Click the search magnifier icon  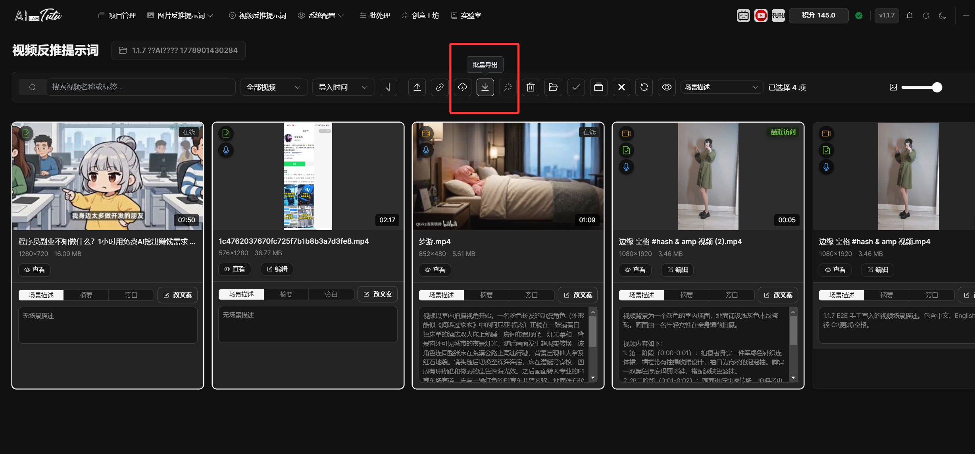[x=33, y=87]
